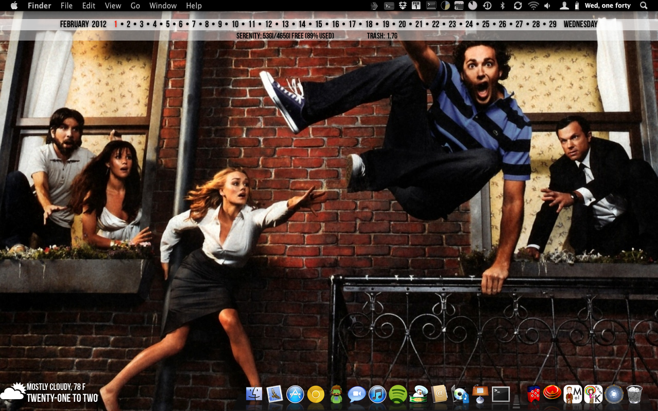Viewport: 658px width, 411px height.
Task: Open iChat video bubble icon
Action: (357, 394)
